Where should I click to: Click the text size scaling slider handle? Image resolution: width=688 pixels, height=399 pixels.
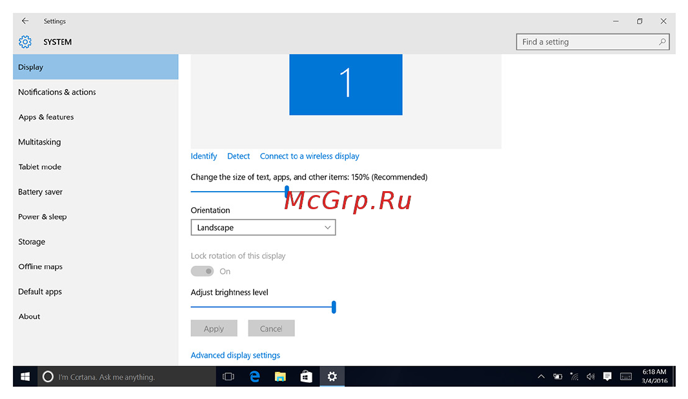[x=287, y=191]
